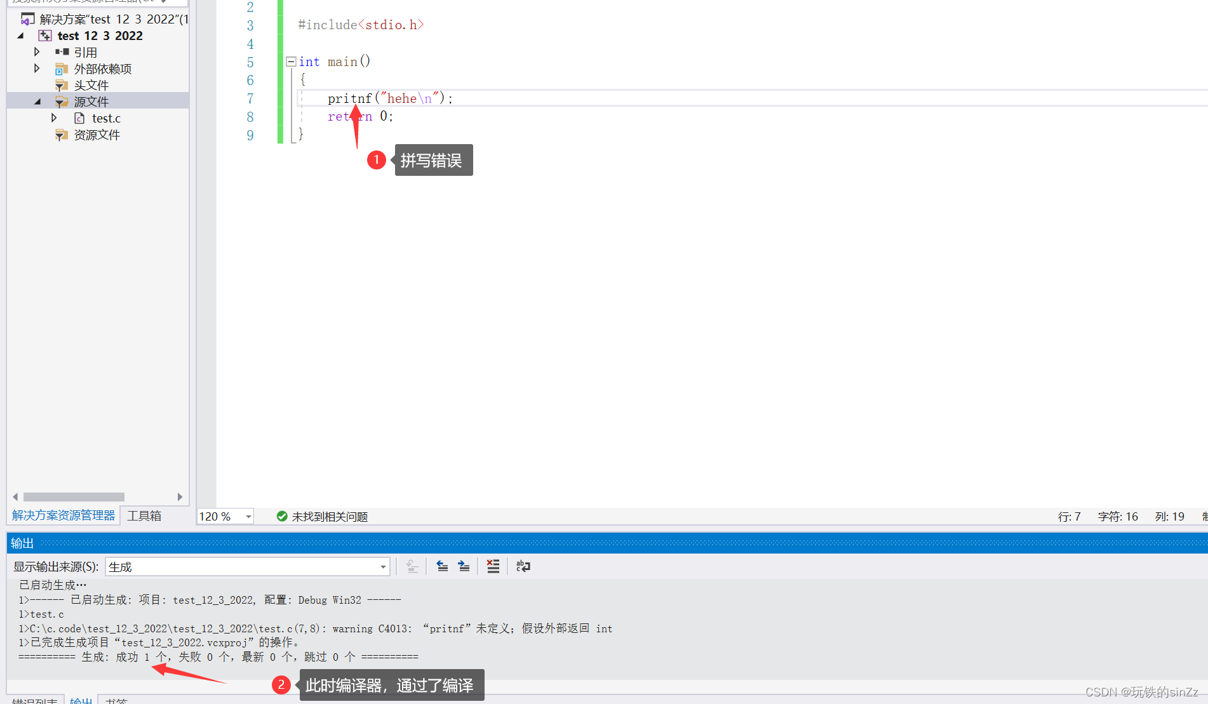
Task: Click the warning C4013 output line
Action: pos(316,628)
